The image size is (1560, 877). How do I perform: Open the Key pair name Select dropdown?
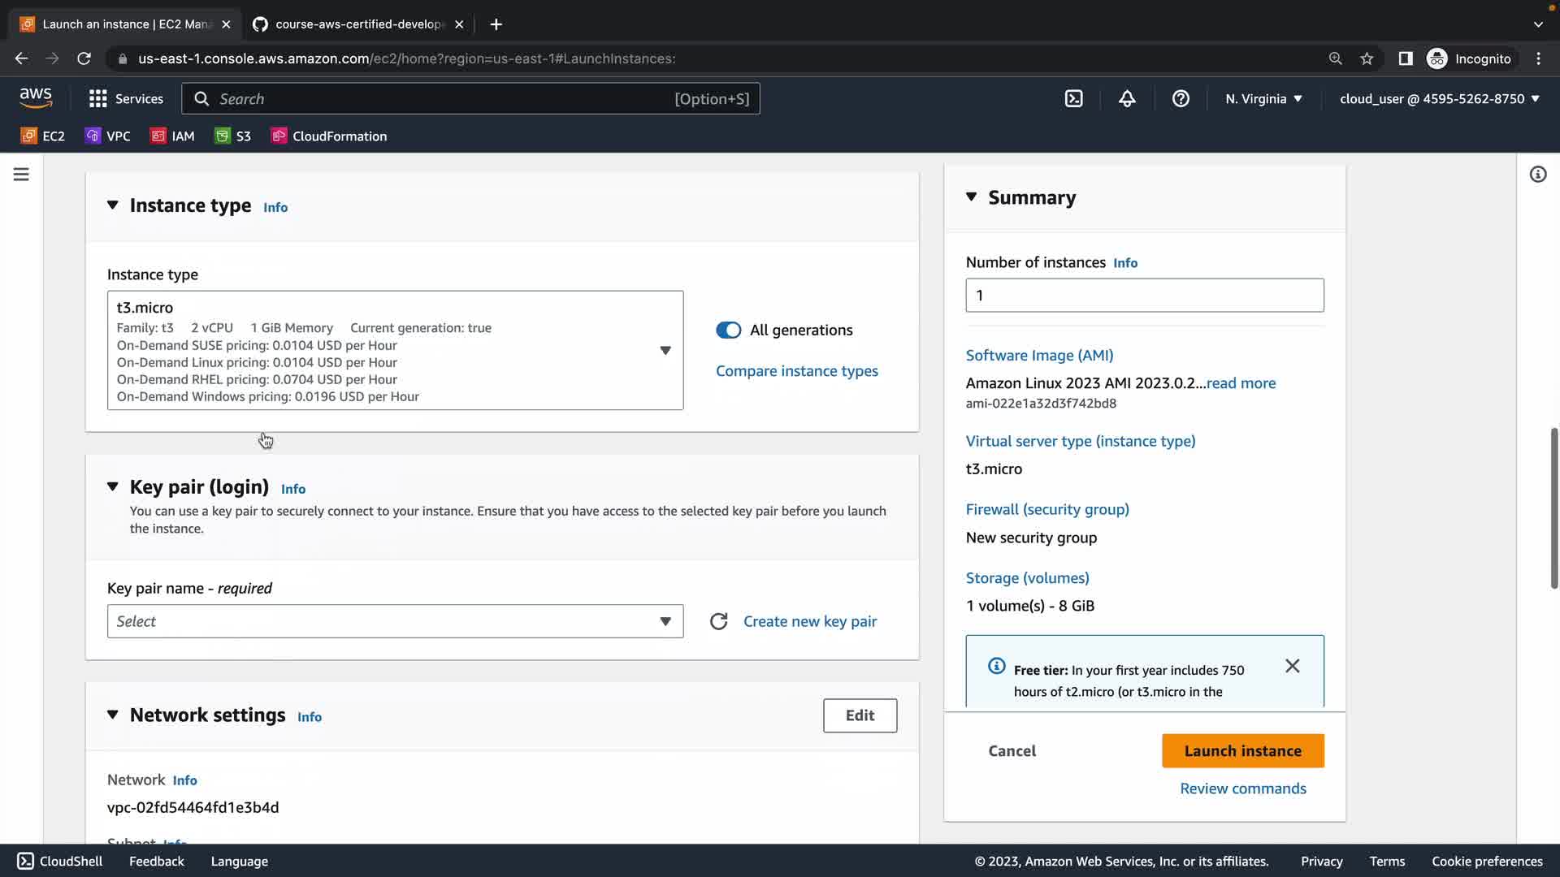395,621
